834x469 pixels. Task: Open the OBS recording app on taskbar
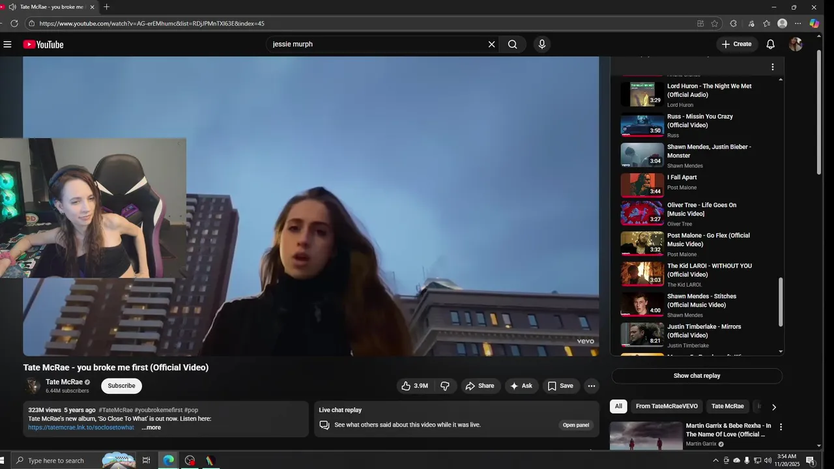point(190,461)
